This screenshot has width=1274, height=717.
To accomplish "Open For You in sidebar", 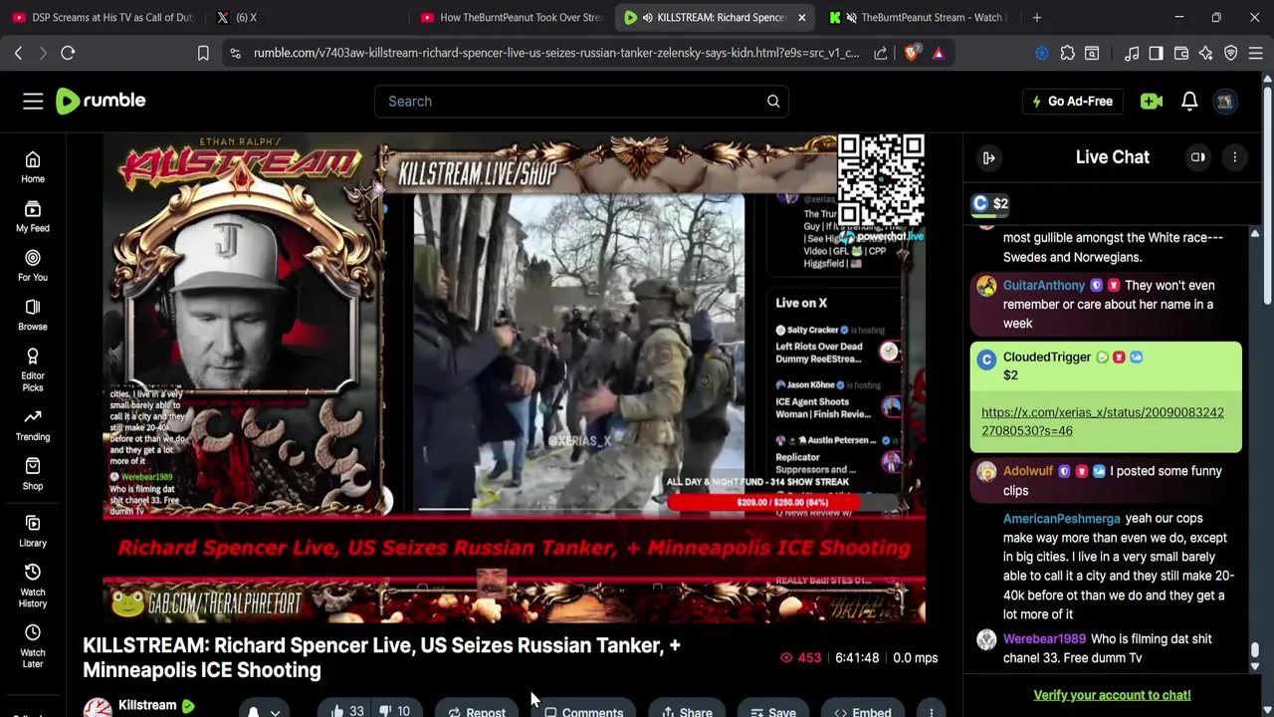I will point(33,265).
